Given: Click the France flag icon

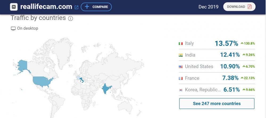Looking at the screenshot, I should point(181,78).
